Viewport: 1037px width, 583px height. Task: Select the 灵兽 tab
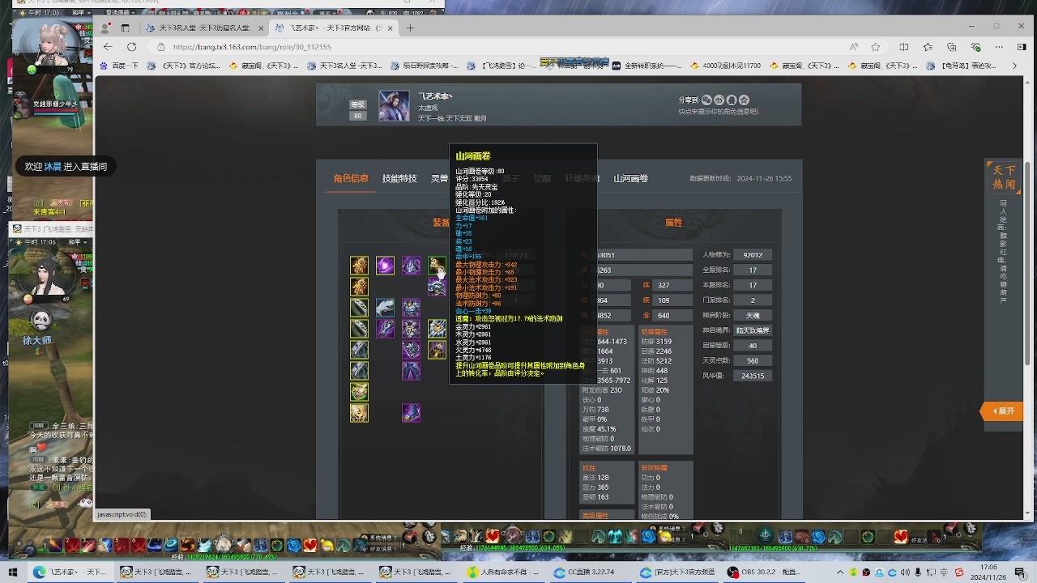click(439, 178)
